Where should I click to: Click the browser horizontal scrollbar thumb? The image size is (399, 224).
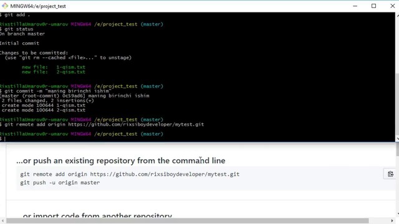tap(187, 220)
